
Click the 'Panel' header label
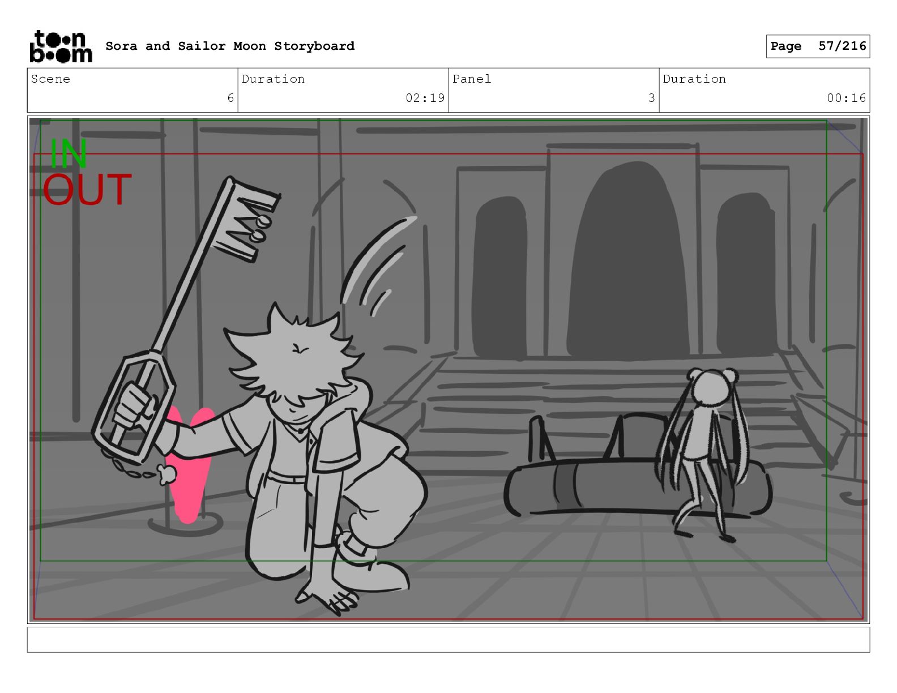tap(472, 79)
